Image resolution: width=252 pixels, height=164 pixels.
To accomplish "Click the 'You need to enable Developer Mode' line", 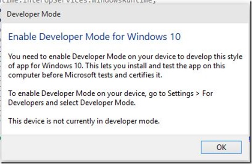I will point(125,57).
